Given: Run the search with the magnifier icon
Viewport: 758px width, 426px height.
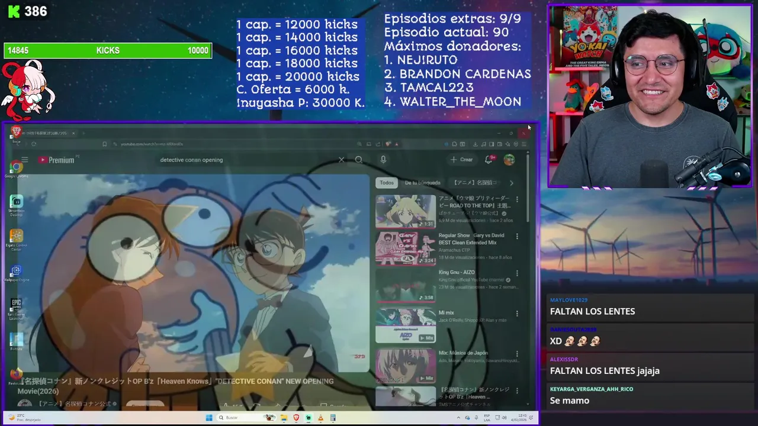Looking at the screenshot, I should [x=359, y=160].
